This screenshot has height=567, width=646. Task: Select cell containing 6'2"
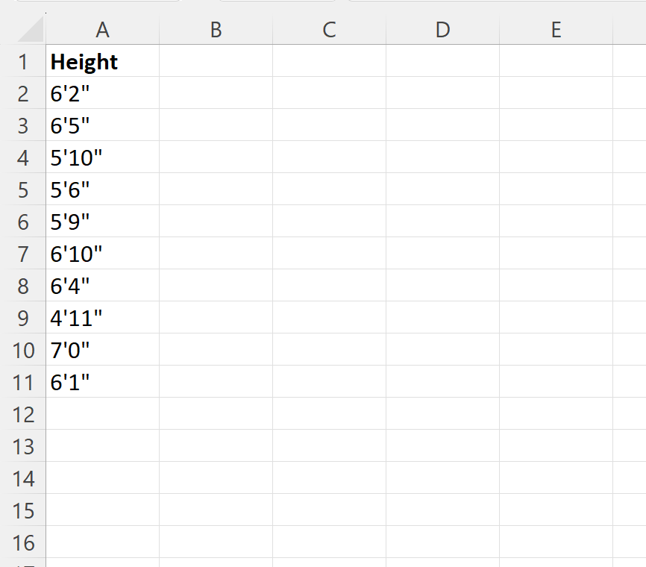pos(102,94)
